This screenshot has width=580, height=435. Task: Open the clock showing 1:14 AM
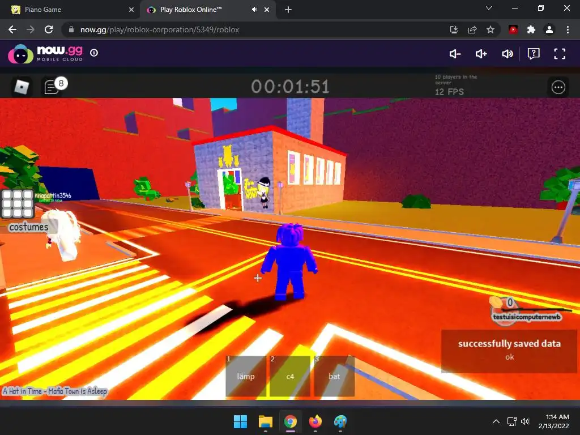[554, 421]
